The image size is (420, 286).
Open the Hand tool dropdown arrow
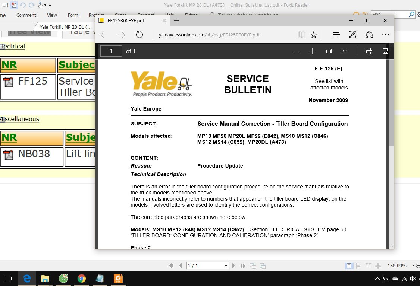pos(45,5)
